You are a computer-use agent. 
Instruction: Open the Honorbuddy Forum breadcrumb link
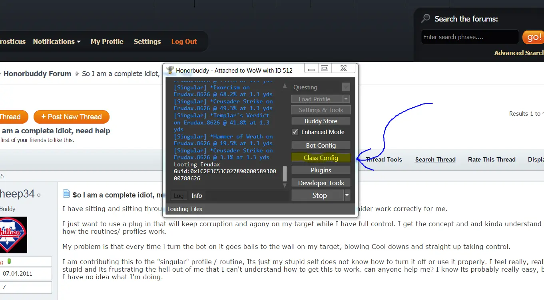click(37, 74)
